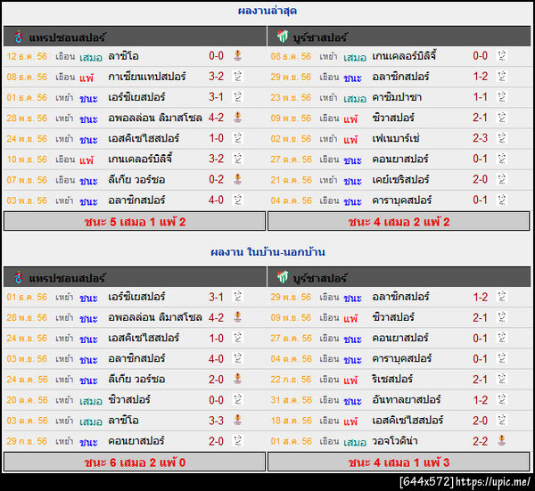Screen dimensions: 535x491
Task: Click the แทรปซอนสปอร์ team name in the ผลงานล่าสุด header
Action: coord(67,37)
